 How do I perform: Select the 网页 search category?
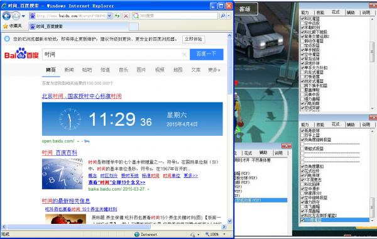point(51,70)
